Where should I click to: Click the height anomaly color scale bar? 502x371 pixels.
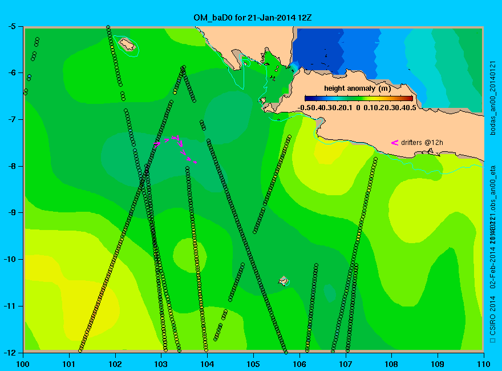point(359,98)
